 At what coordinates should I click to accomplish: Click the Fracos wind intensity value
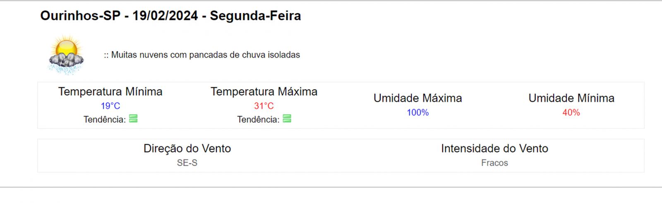click(495, 163)
